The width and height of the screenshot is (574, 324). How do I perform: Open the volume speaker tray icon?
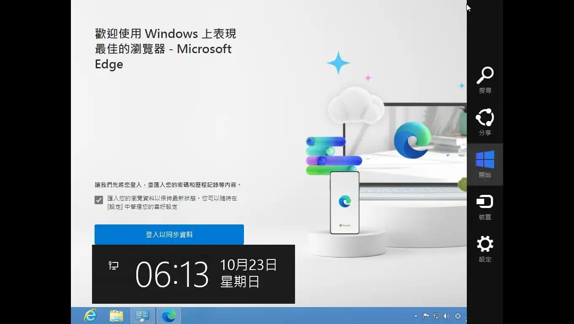[447, 316]
